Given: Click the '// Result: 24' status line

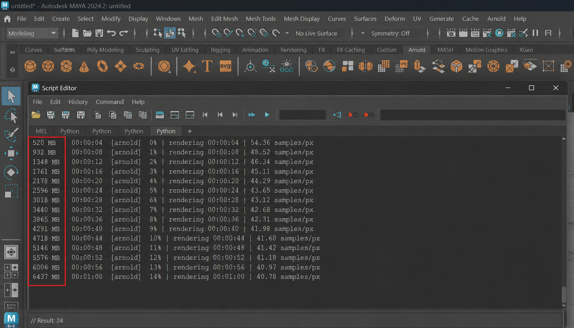Looking at the screenshot, I should pyautogui.click(x=47, y=320).
